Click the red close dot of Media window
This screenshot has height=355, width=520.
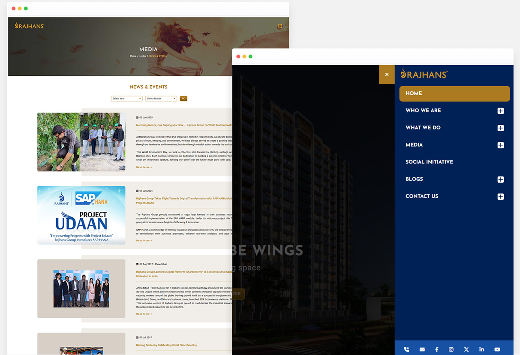[x=14, y=9]
